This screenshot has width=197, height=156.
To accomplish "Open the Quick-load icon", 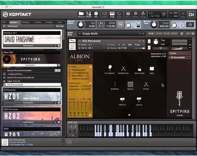I will pos(119,15).
